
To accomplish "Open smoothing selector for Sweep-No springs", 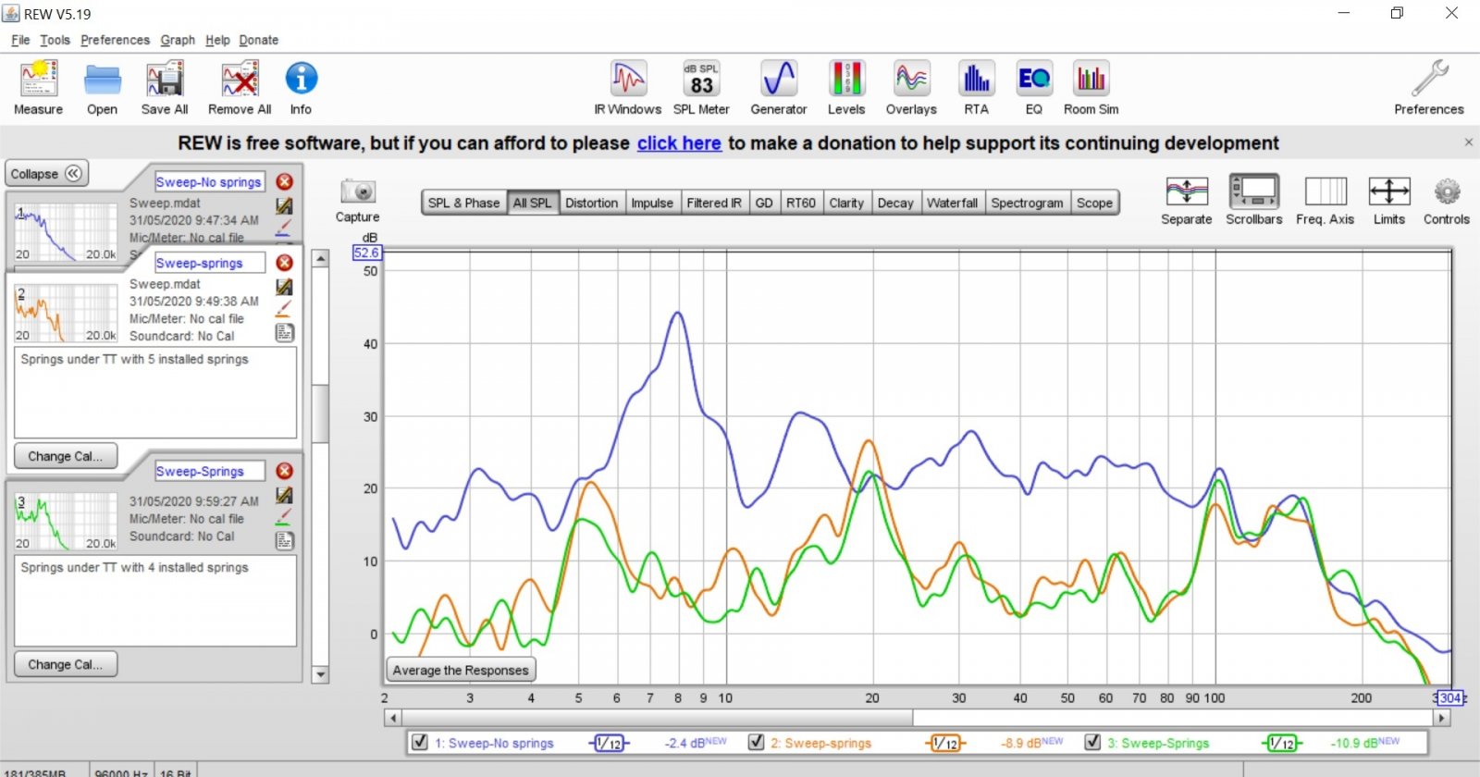I will point(609,743).
